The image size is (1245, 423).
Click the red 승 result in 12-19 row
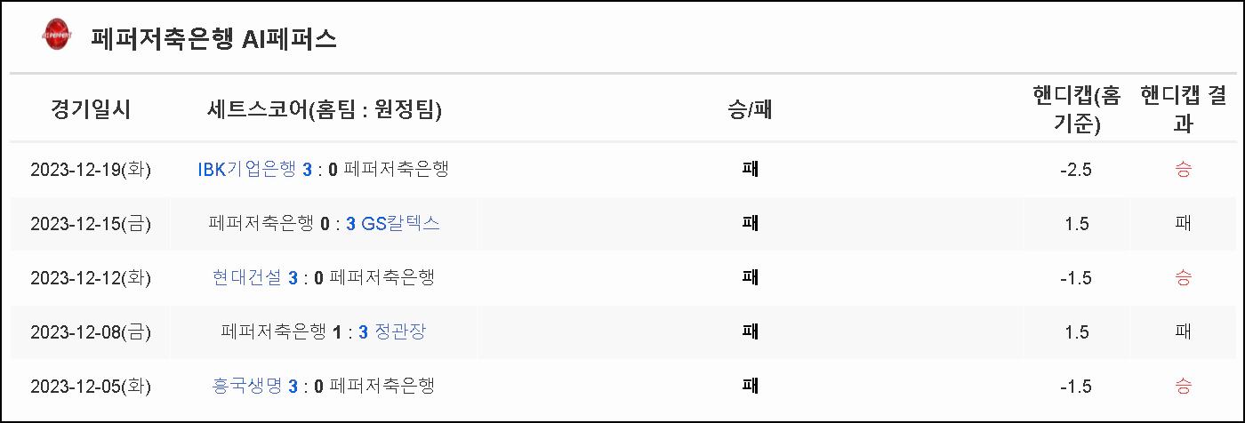[x=1183, y=169]
